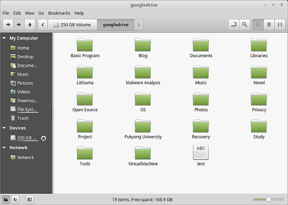The width and height of the screenshot is (288, 205).
Task: Select the Basic Program folder
Action: click(85, 48)
